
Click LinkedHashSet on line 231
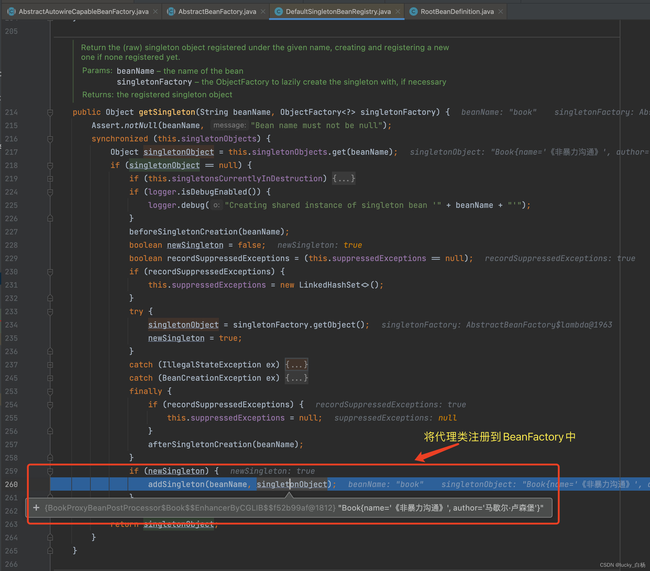coord(330,285)
